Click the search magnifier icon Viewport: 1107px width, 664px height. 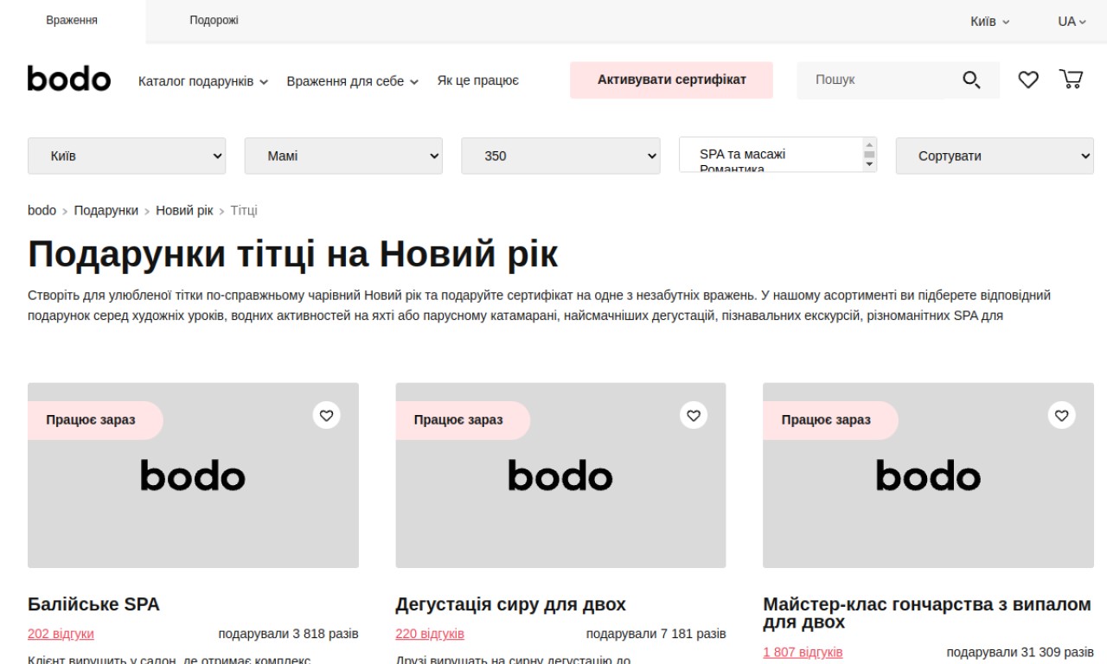[x=971, y=80]
